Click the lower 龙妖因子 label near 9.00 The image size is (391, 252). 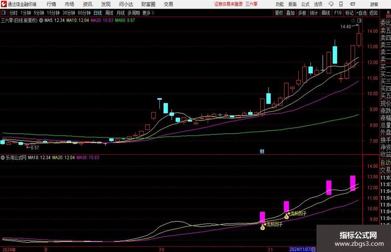[x=275, y=224]
